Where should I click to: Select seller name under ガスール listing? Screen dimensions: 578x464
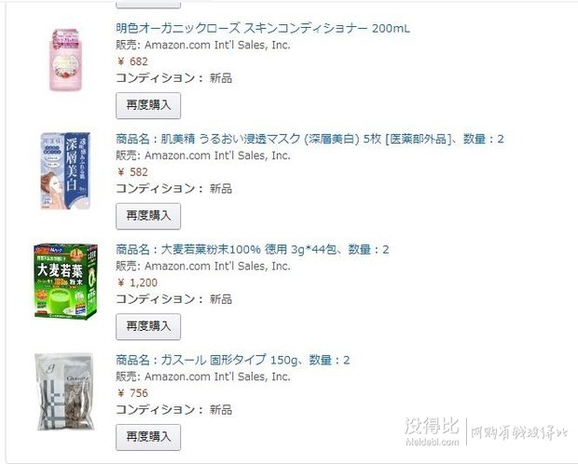pos(217,376)
